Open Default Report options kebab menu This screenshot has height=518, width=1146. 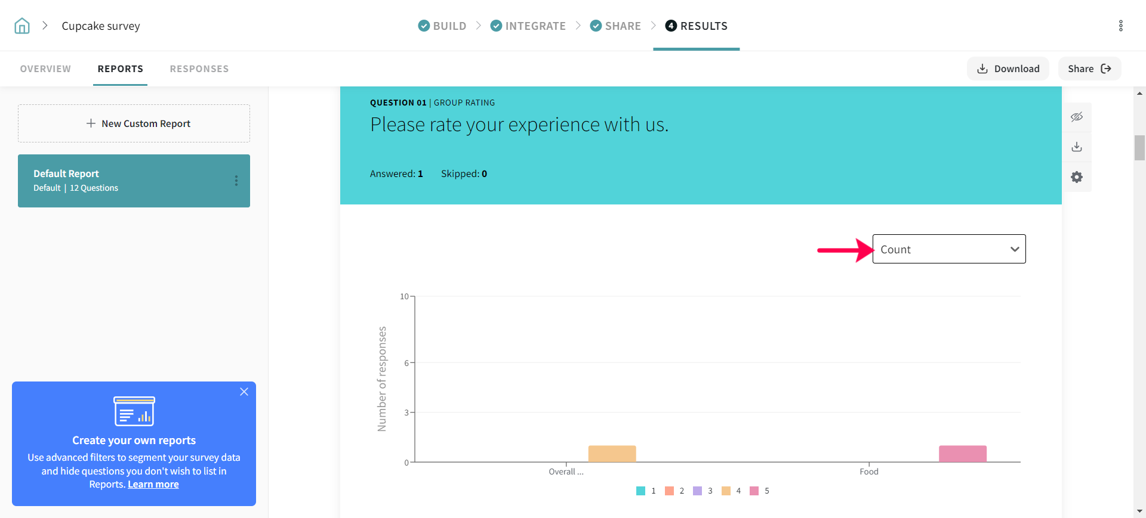pyautogui.click(x=236, y=181)
